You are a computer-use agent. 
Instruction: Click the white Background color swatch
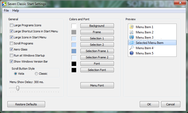(74, 26)
